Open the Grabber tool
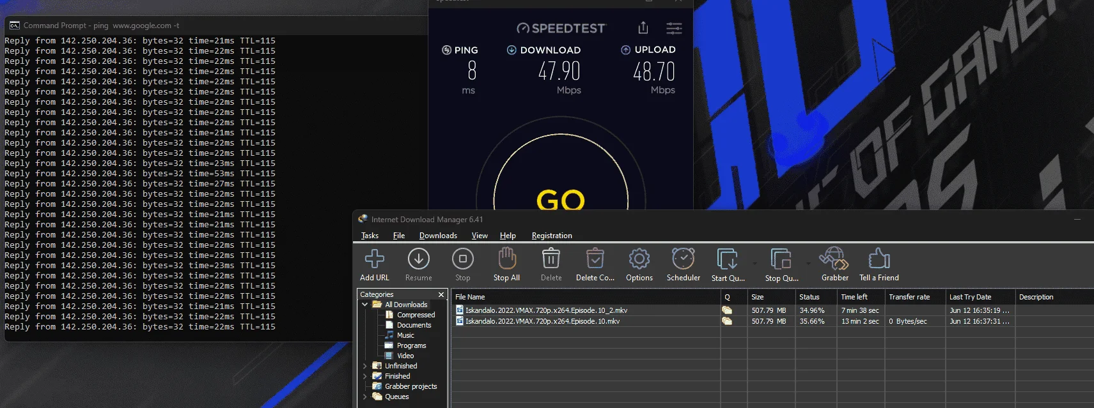1094x408 pixels. point(835,264)
